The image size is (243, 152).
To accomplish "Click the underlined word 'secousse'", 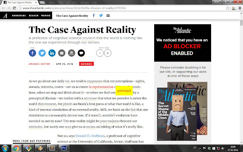I will coord(90,98).
